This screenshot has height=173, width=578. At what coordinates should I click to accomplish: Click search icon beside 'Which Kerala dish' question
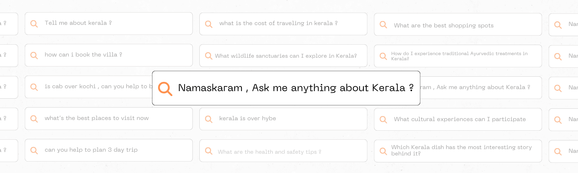coord(383,151)
